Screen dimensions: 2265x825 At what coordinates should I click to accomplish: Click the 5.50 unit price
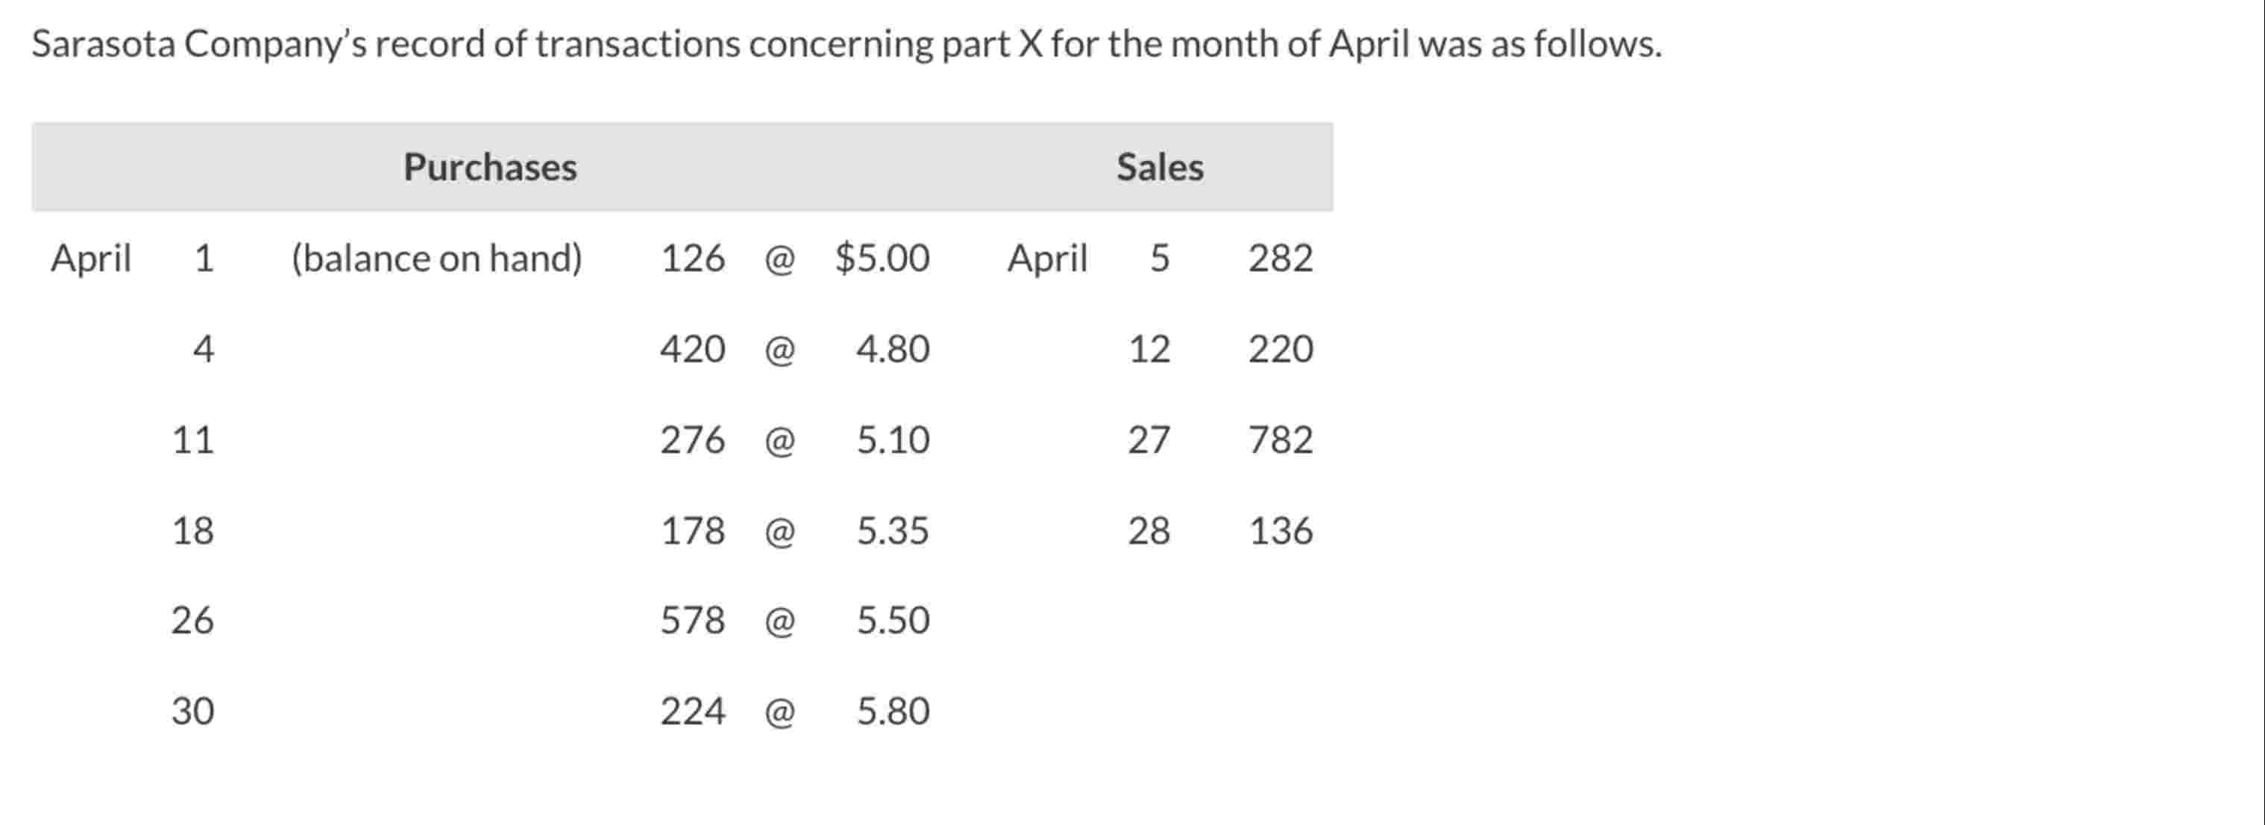click(891, 620)
